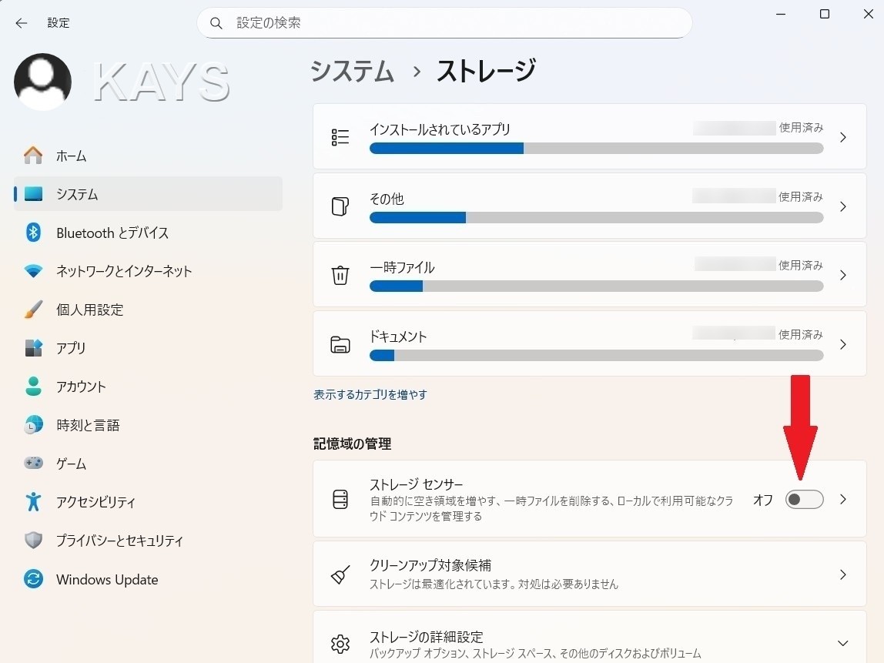Click the trash icon for temporary files

(x=340, y=276)
